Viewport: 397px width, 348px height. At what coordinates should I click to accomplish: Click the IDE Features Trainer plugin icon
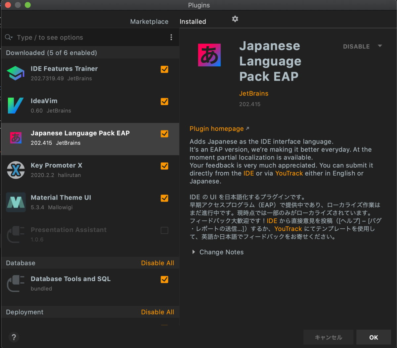[x=16, y=73]
